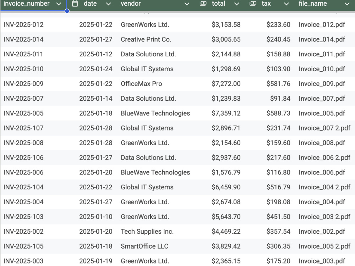Select cell INV-2025-010
This screenshot has width=355, height=266.
pyautogui.click(x=23, y=69)
